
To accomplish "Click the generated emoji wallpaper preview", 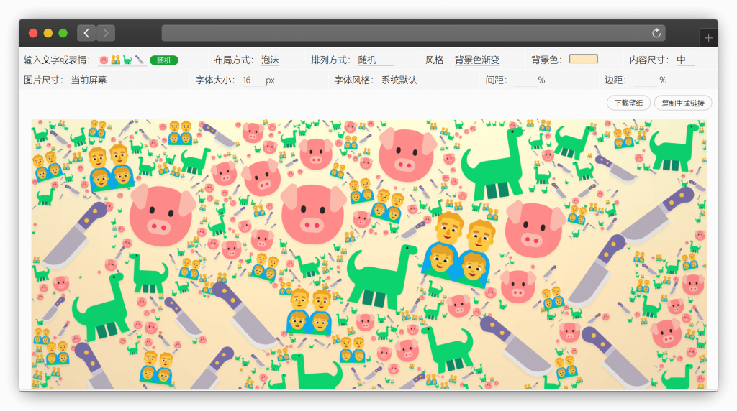I will [368, 254].
